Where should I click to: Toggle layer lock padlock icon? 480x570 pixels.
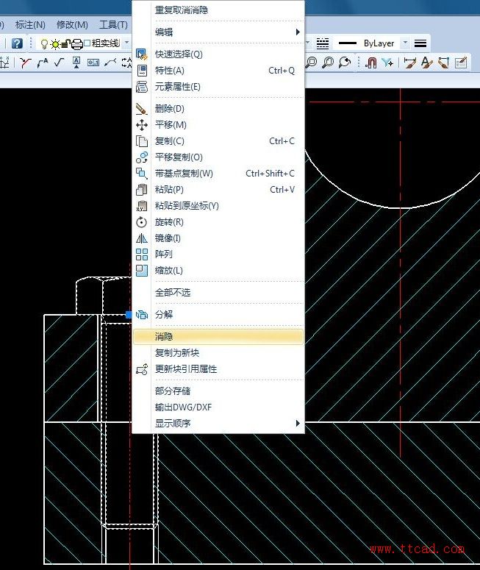point(65,44)
